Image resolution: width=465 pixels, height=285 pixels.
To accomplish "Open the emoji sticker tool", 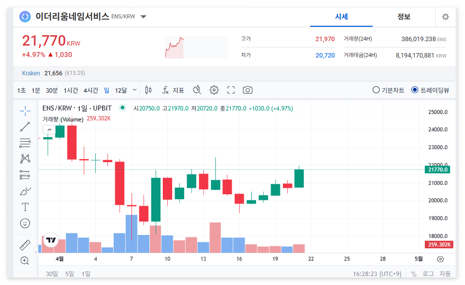I will [x=25, y=223].
